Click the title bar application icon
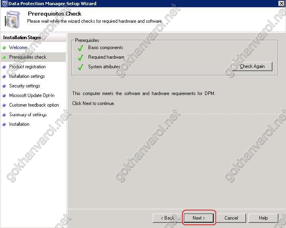Viewport: 286px width, 228px height. click(4, 4)
